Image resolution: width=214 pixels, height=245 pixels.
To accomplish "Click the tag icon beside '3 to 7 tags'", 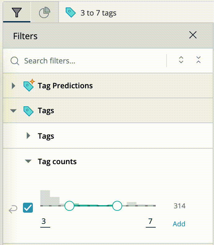I will pos(71,13).
